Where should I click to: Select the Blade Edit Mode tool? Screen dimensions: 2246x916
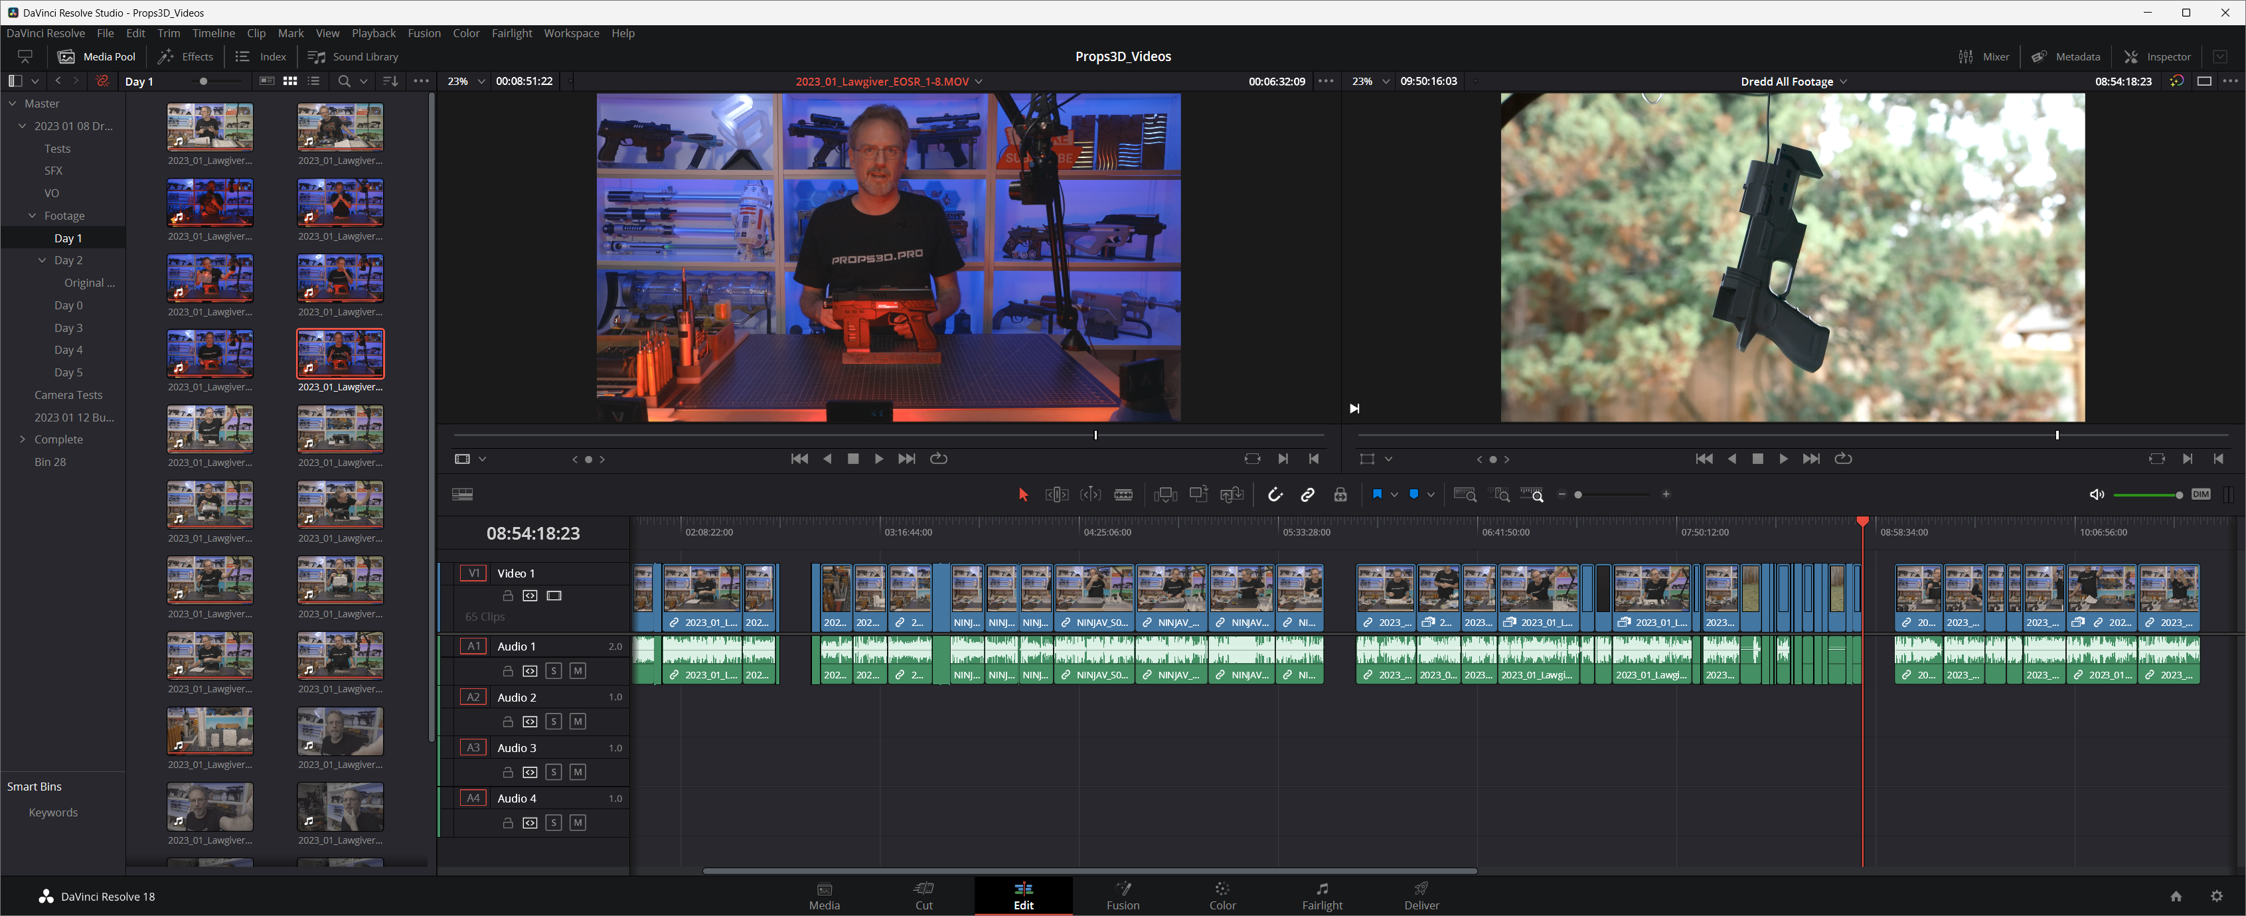[1123, 495]
